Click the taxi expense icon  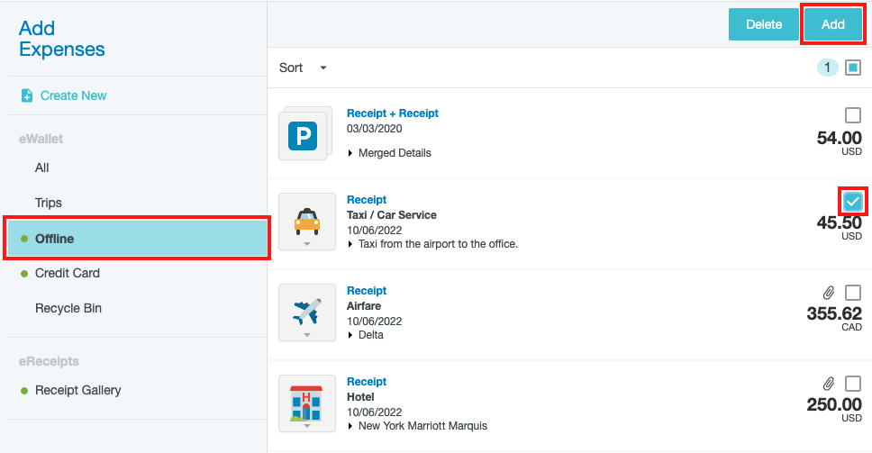pos(306,221)
